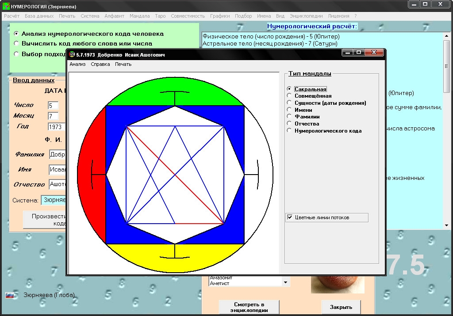Click the Russian flag icon
This screenshot has width=453, height=316.
(x=10, y=295)
